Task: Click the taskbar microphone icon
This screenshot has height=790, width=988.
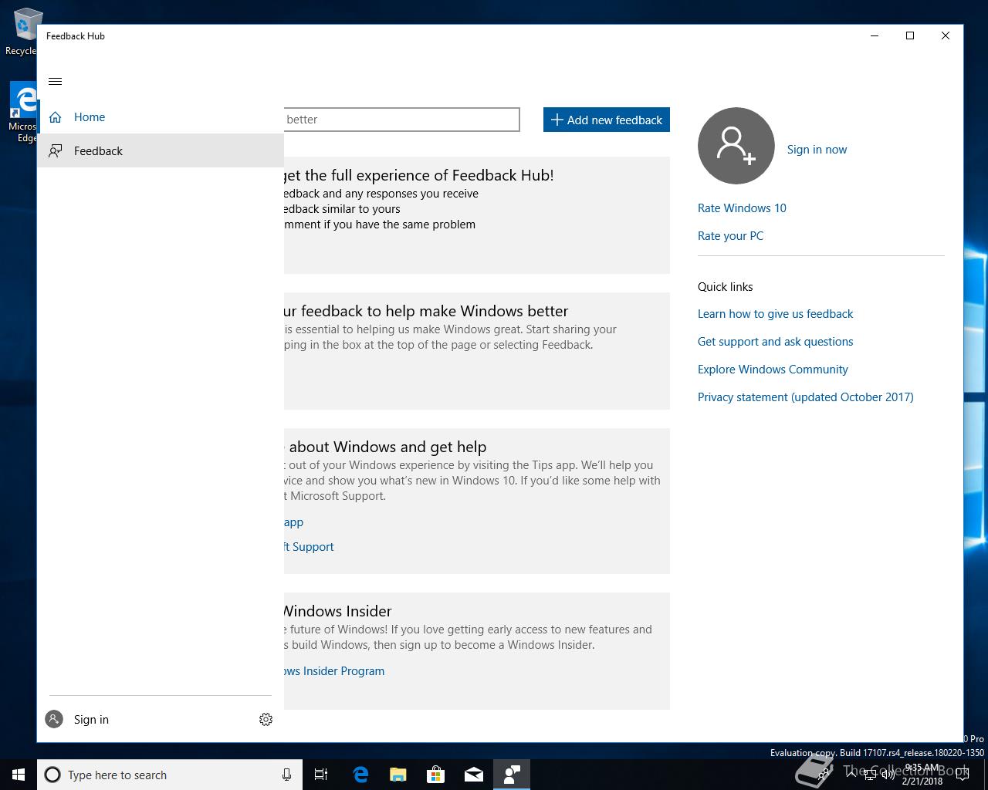Action: (x=286, y=775)
